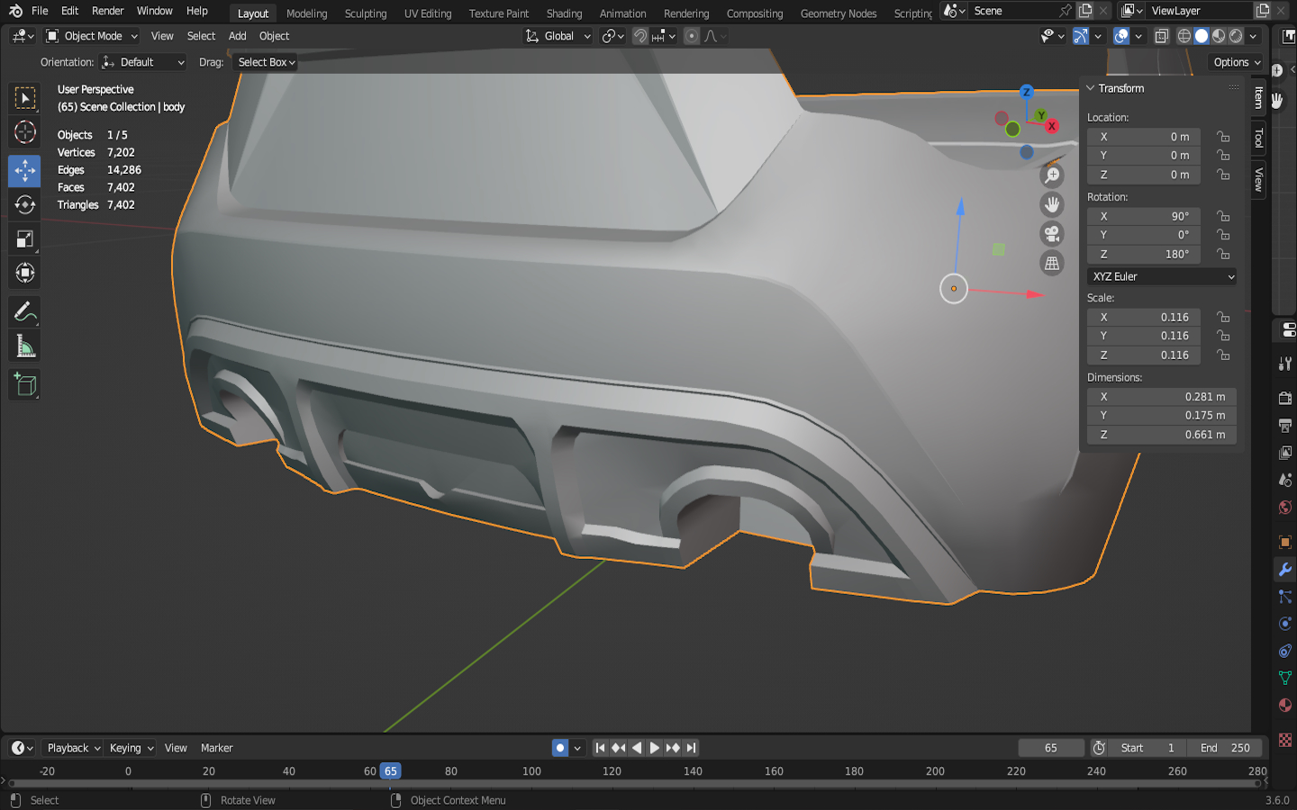This screenshot has height=810, width=1297.
Task: Switch to the Shading workspace tab
Action: point(564,13)
